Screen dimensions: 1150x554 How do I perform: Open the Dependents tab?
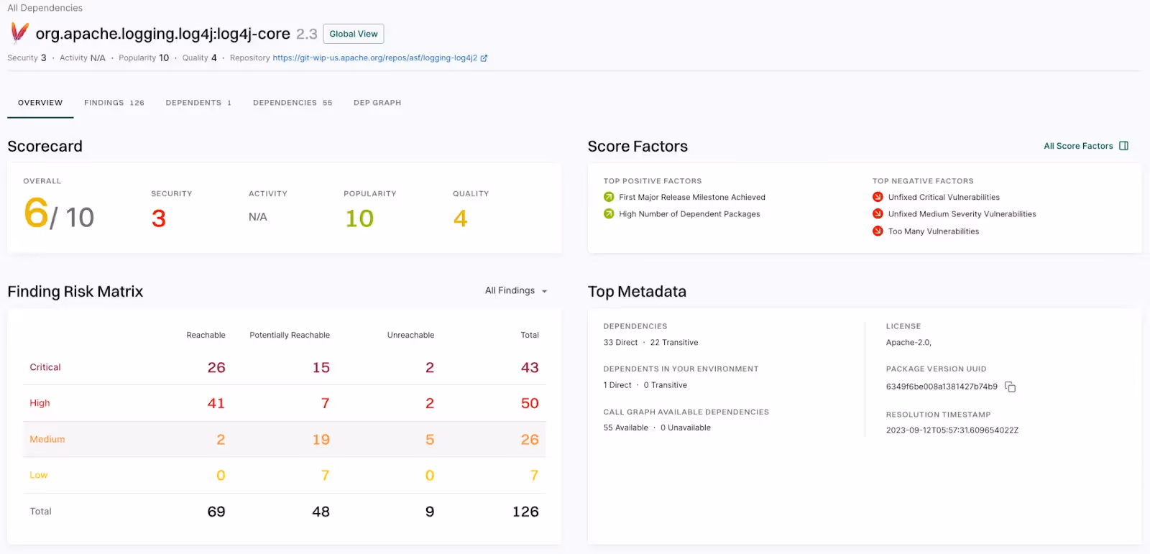(198, 103)
